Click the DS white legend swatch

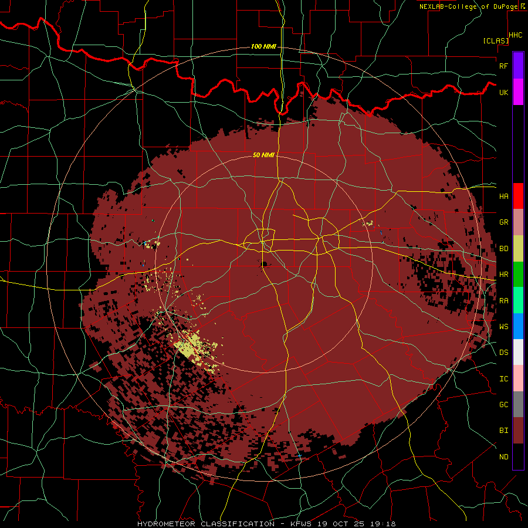[x=518, y=352]
